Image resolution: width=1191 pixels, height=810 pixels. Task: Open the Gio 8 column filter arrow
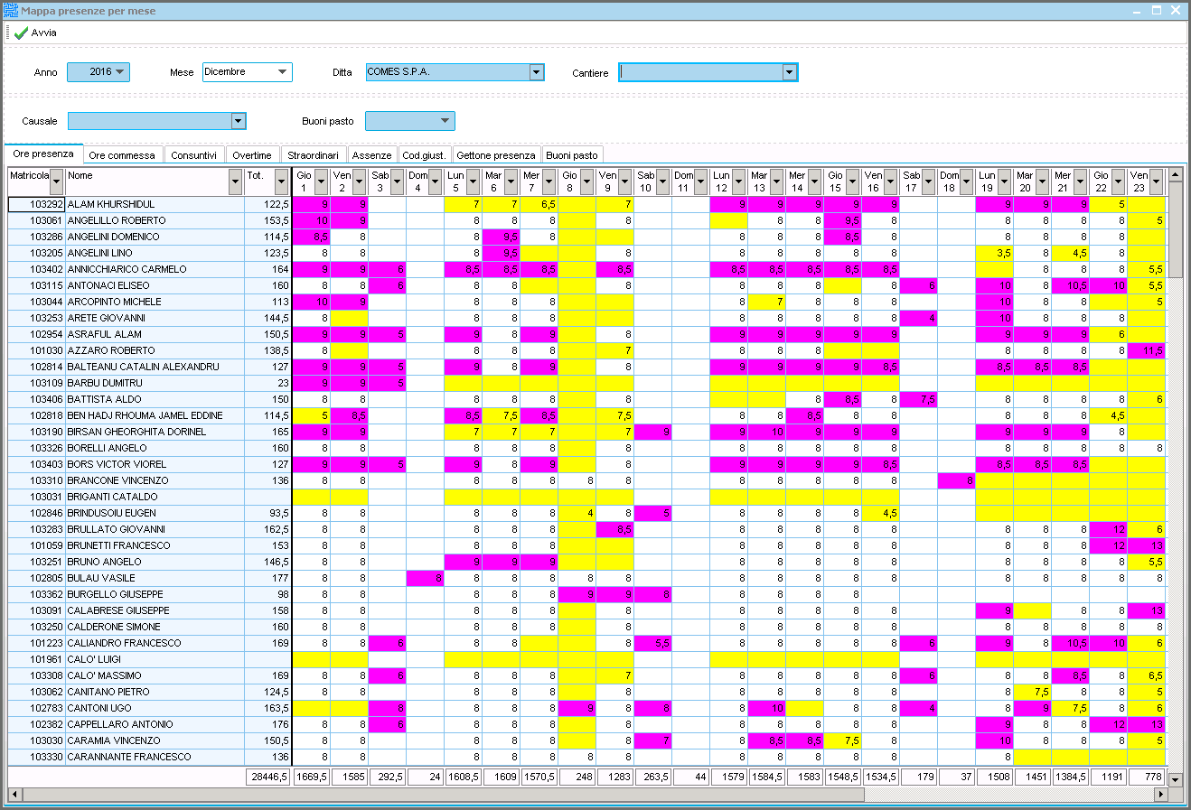point(586,182)
